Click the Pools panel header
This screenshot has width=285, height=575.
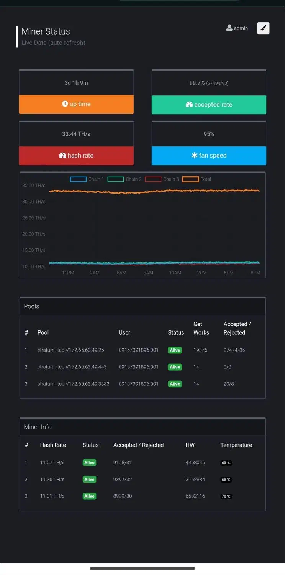point(142,306)
